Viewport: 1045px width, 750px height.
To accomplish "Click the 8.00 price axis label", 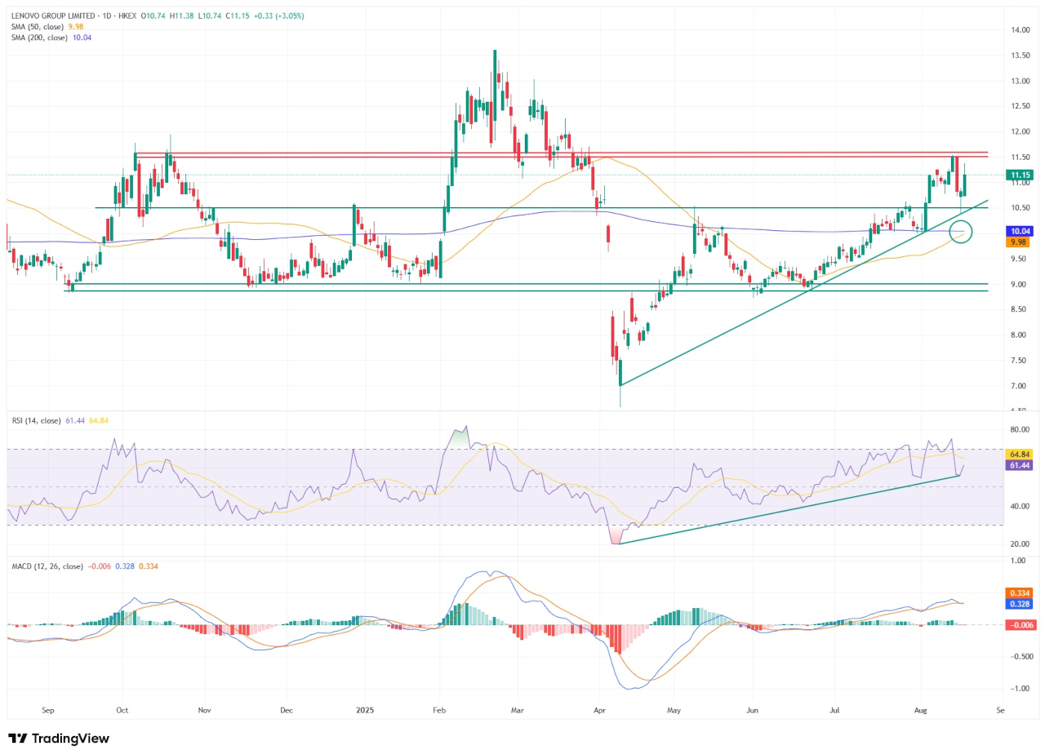I will (1021, 335).
